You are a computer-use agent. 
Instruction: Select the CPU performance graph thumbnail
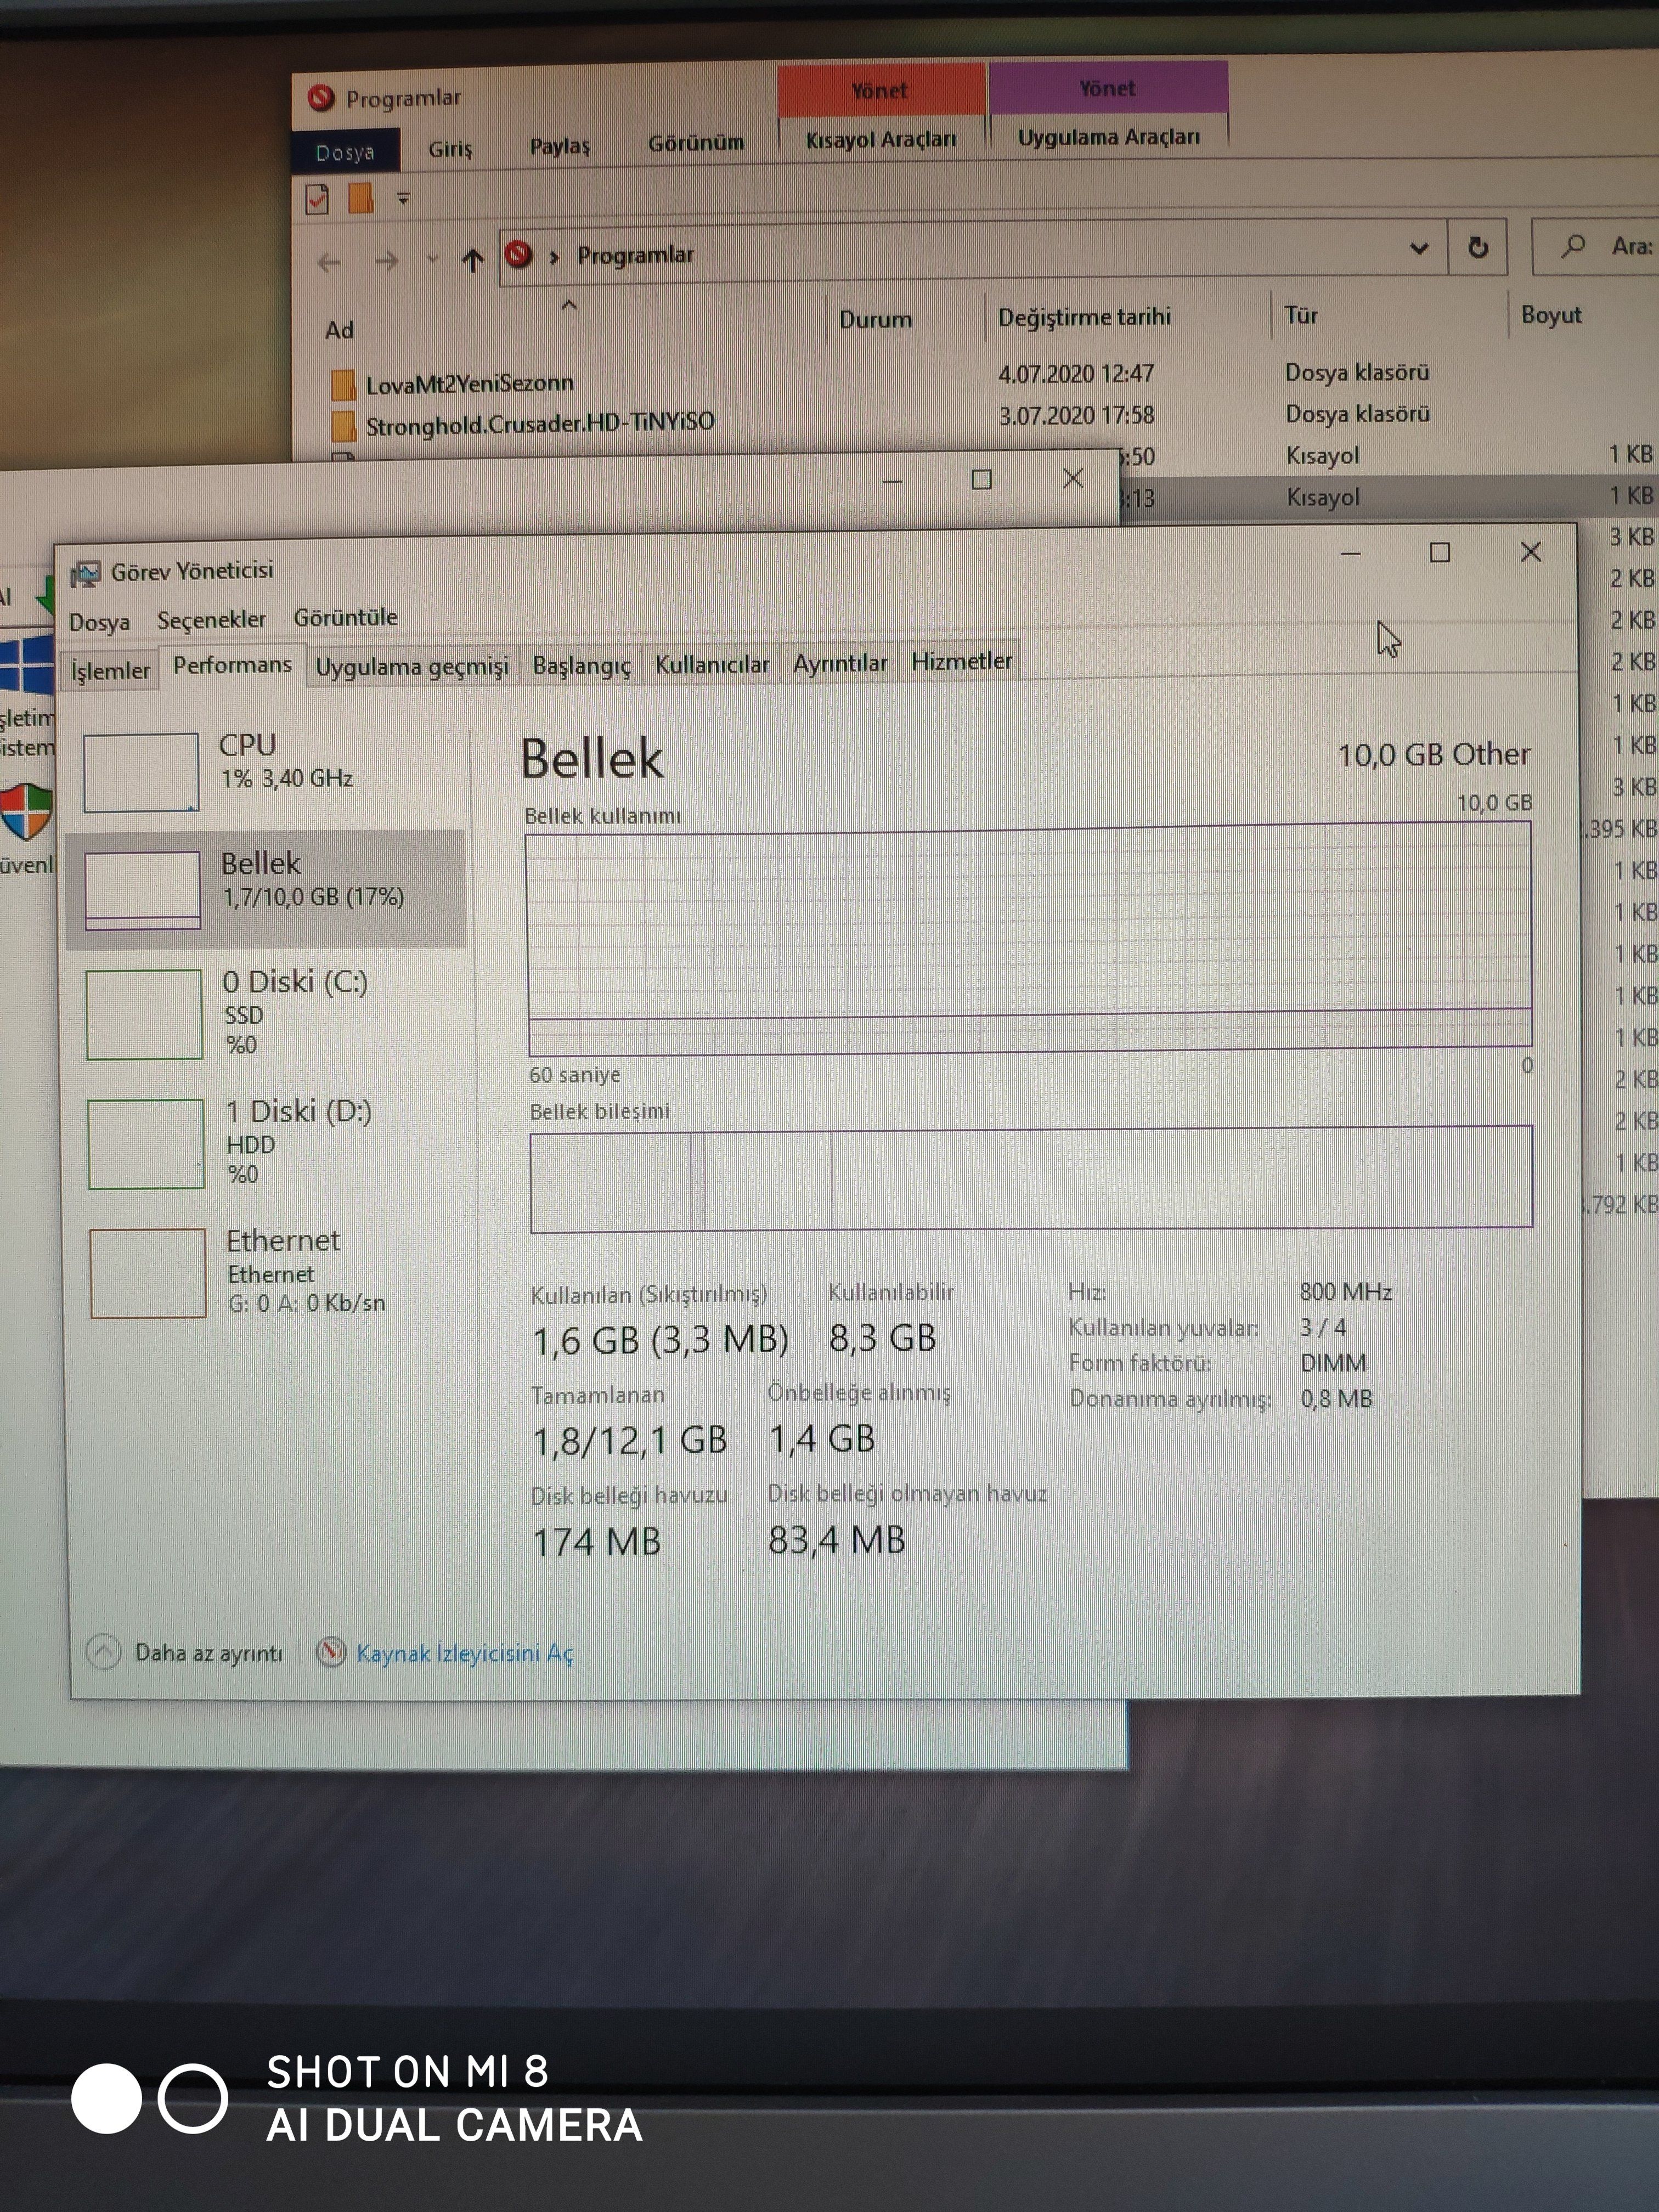[141, 772]
